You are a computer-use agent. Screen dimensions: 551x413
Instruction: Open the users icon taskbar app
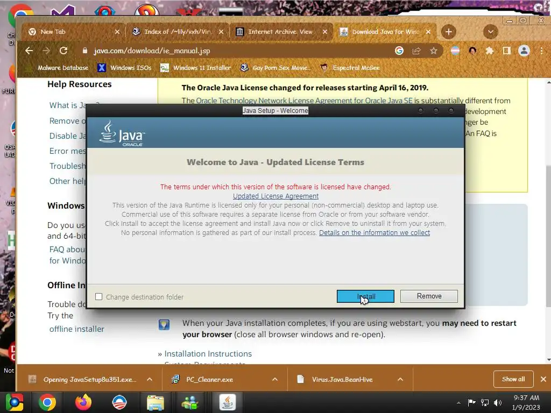pyautogui.click(x=190, y=402)
